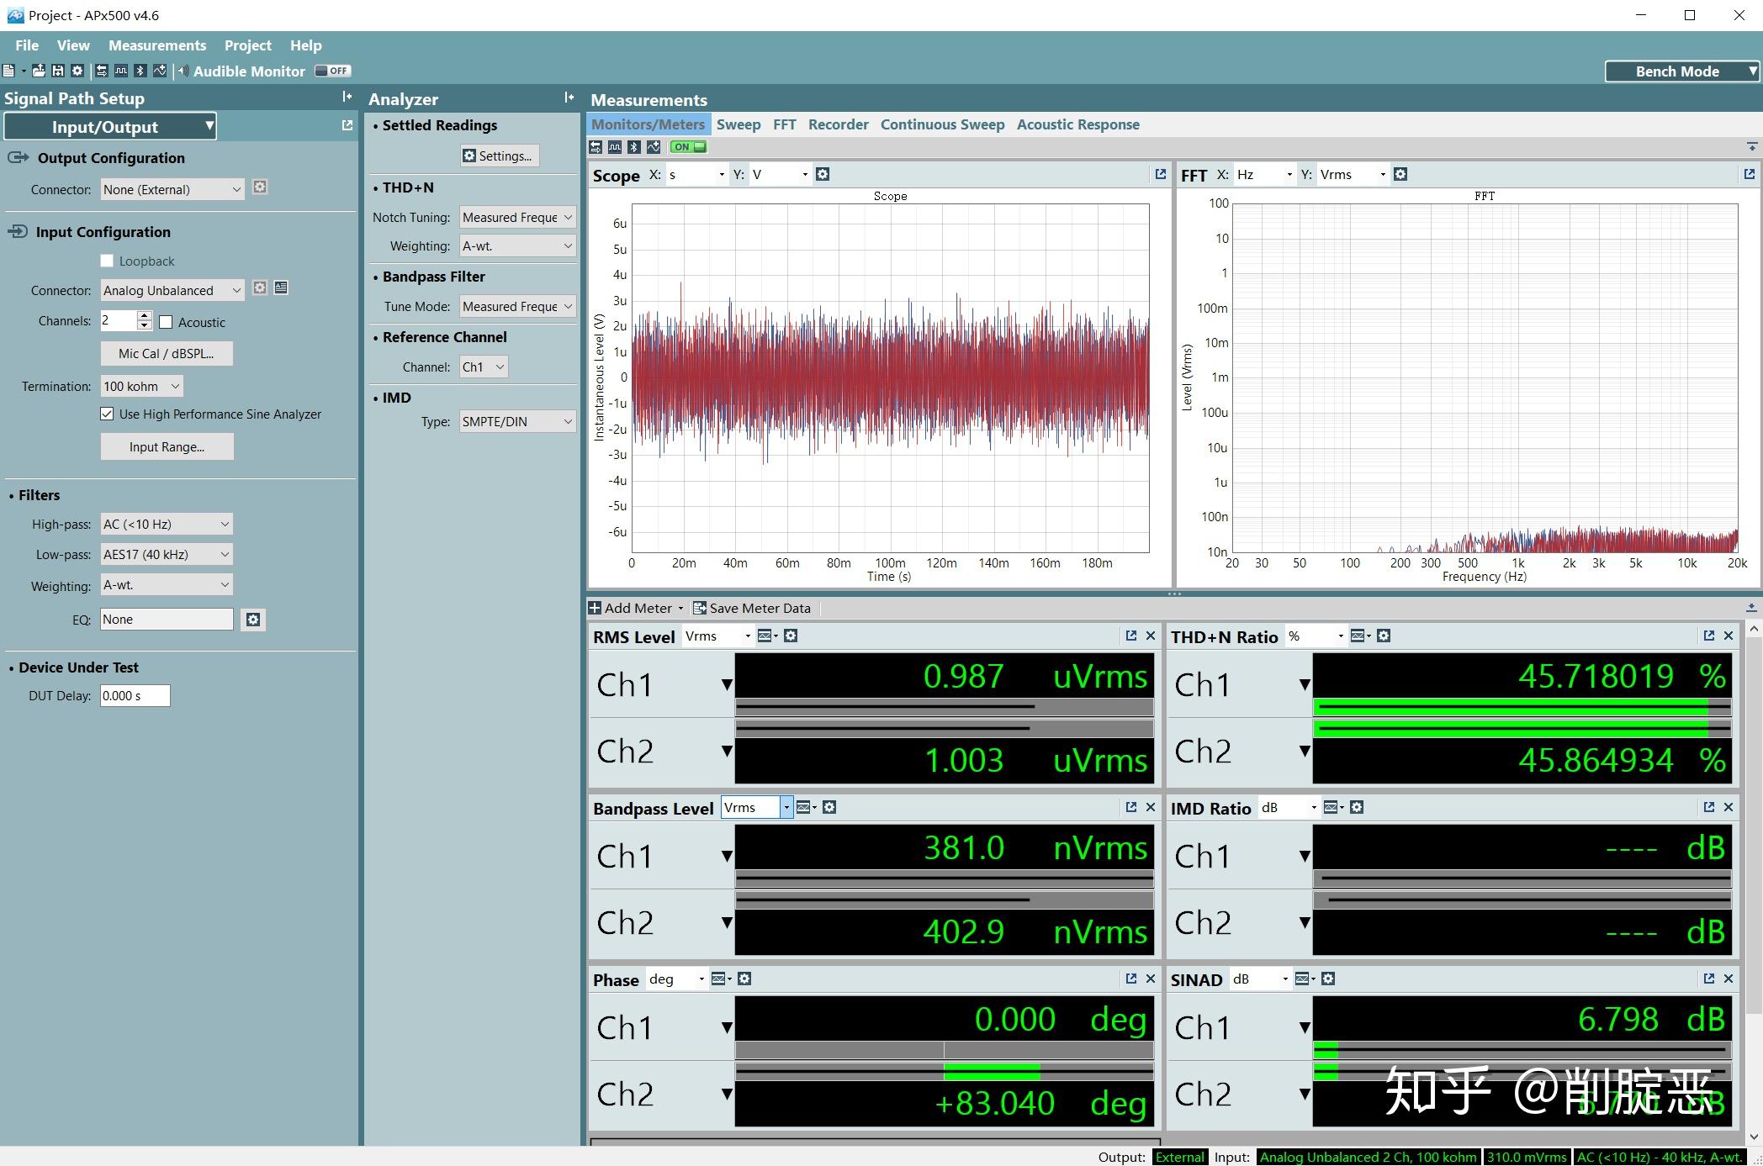Open the RMS Level meter settings gear
Viewport: 1763px width, 1166px height.
(x=791, y=636)
